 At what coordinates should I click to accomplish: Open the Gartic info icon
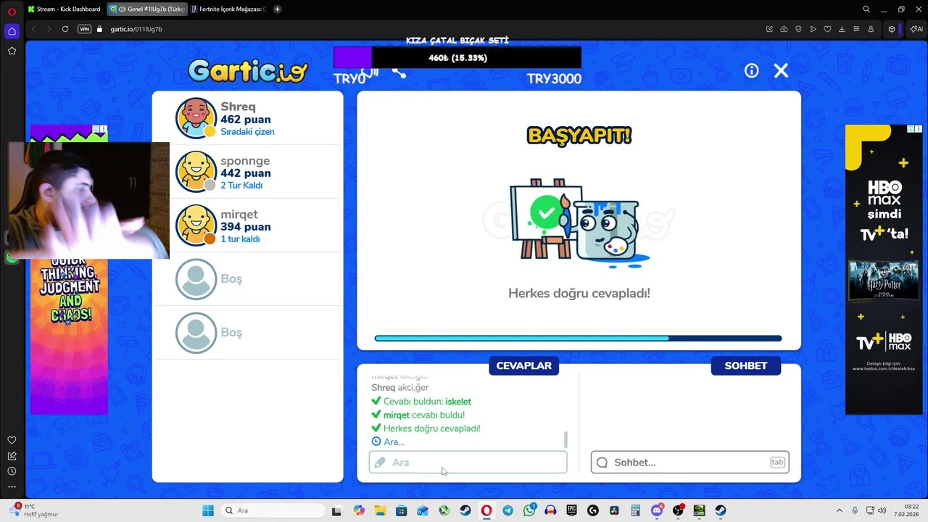tap(751, 70)
